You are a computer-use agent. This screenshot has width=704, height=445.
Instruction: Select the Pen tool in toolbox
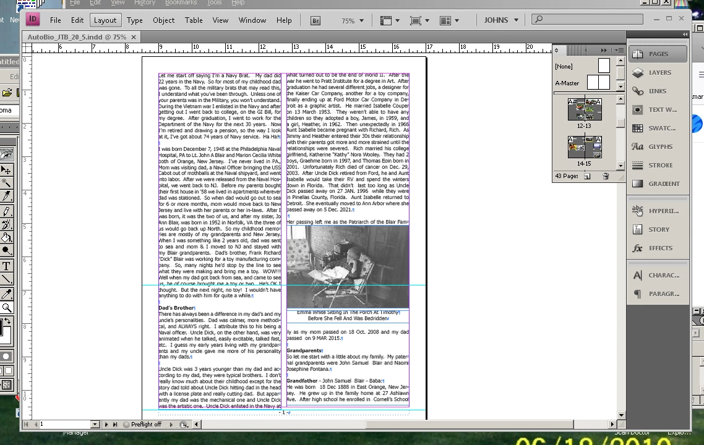pyautogui.click(x=6, y=195)
